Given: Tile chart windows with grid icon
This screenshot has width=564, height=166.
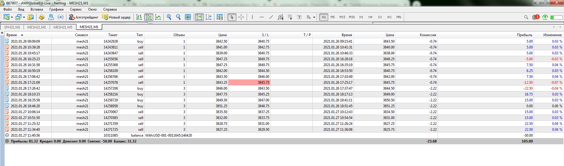Looking at the screenshot, I should [188, 17].
